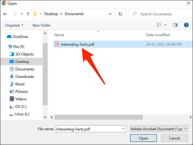
Task: Open the view options dropdown arrow
Action: click(165, 25)
